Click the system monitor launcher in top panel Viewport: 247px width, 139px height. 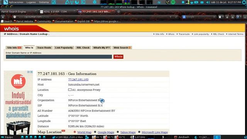[54, 2]
